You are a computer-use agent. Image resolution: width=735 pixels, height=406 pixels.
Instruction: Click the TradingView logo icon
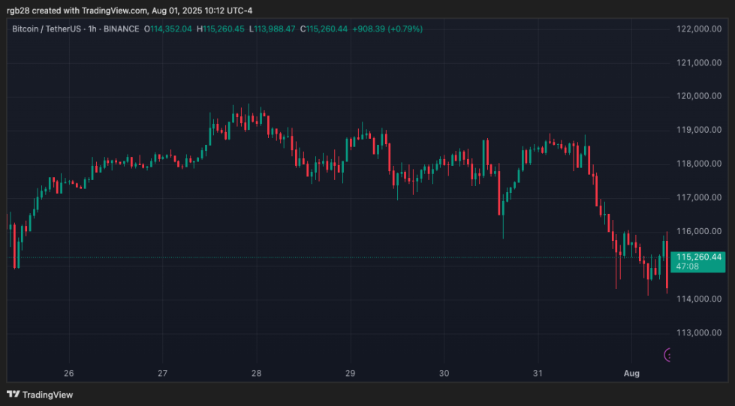coord(13,394)
